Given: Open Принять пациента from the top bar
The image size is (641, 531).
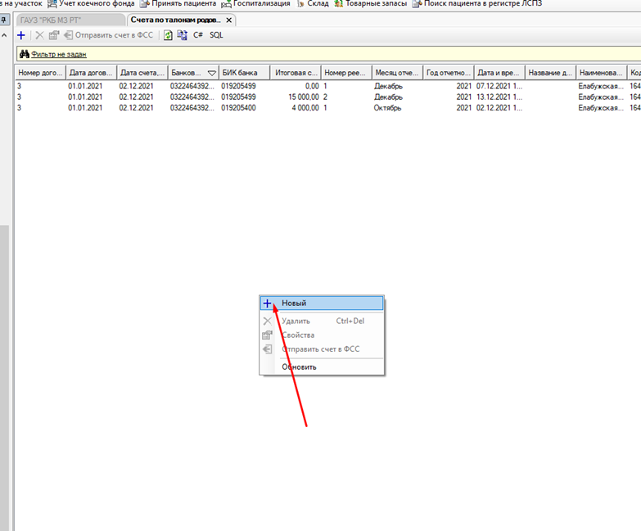Looking at the screenshot, I should (183, 3).
